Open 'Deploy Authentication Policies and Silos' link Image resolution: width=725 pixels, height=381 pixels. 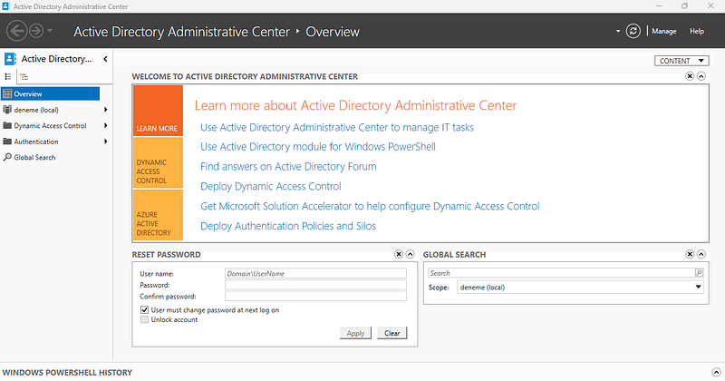click(288, 226)
